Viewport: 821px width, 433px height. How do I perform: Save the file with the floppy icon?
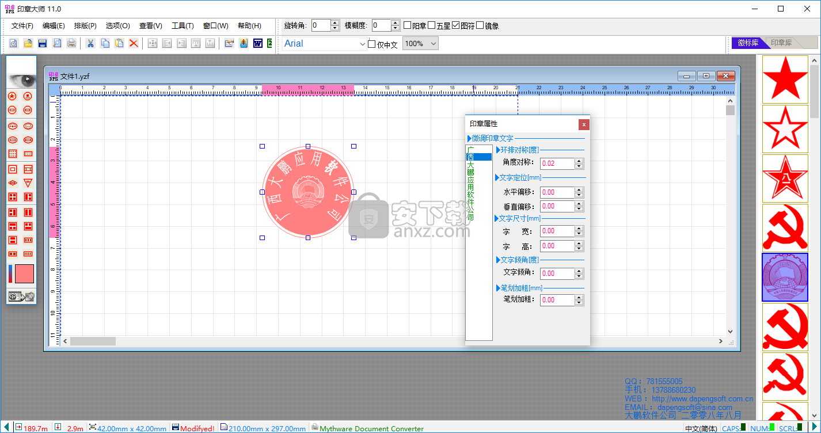42,43
